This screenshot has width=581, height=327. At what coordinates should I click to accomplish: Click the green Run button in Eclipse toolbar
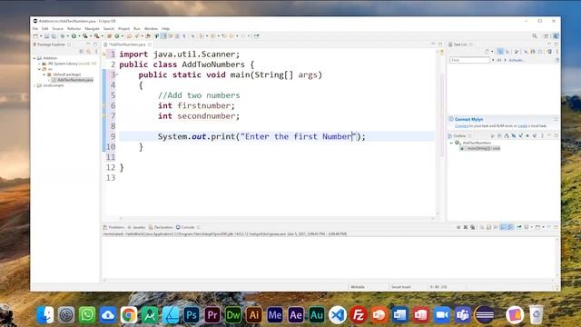[x=74, y=36]
